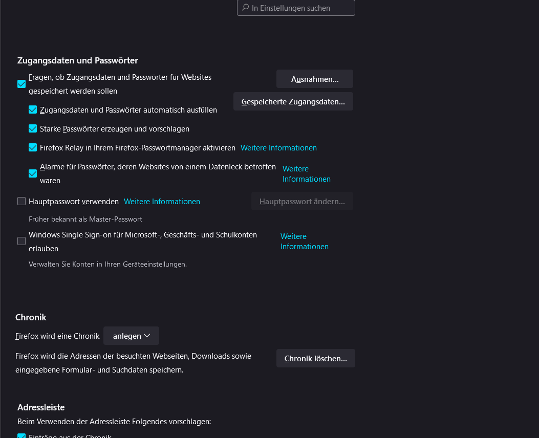Click the magnifier icon in the settings search field
Screen dimensions: 539x438
245,8
